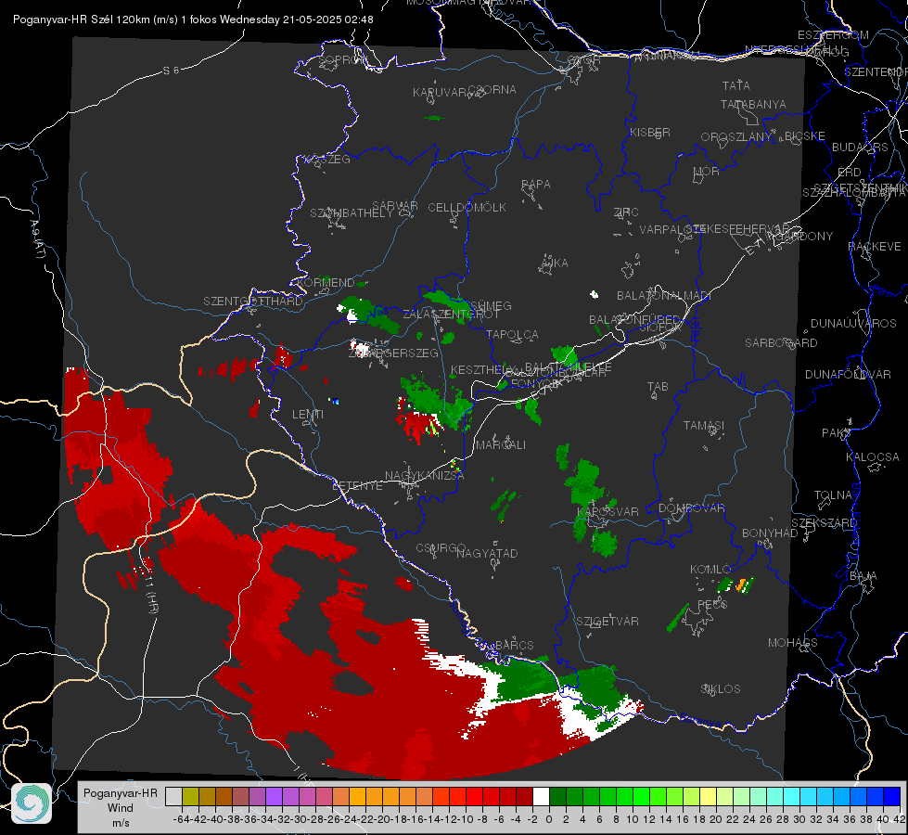Click the orange-yellow radar echo near Komló
This screenshot has width=908, height=835.
click(741, 585)
